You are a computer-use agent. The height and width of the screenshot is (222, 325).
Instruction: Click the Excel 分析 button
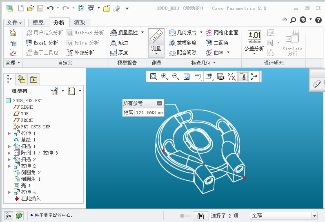click(42, 43)
